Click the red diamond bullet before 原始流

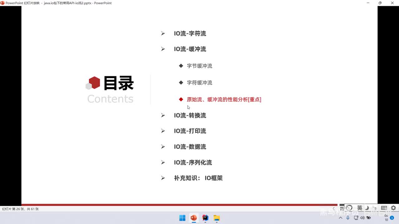181,99
